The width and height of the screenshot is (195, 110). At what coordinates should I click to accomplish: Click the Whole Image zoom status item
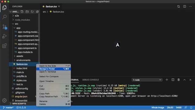point(158,108)
